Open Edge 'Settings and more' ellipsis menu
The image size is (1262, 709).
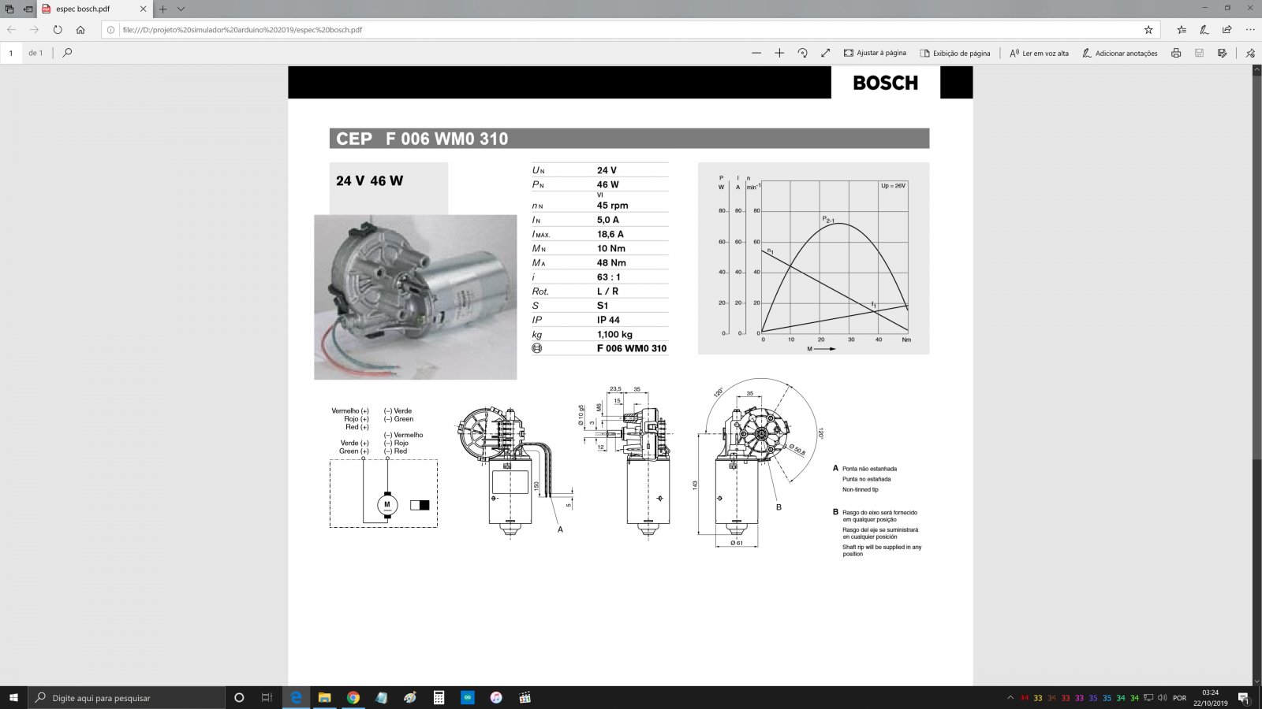1250,30
